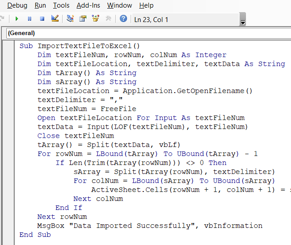Toggle Design Mode icon
This screenshot has width=291, height=245.
55,18
